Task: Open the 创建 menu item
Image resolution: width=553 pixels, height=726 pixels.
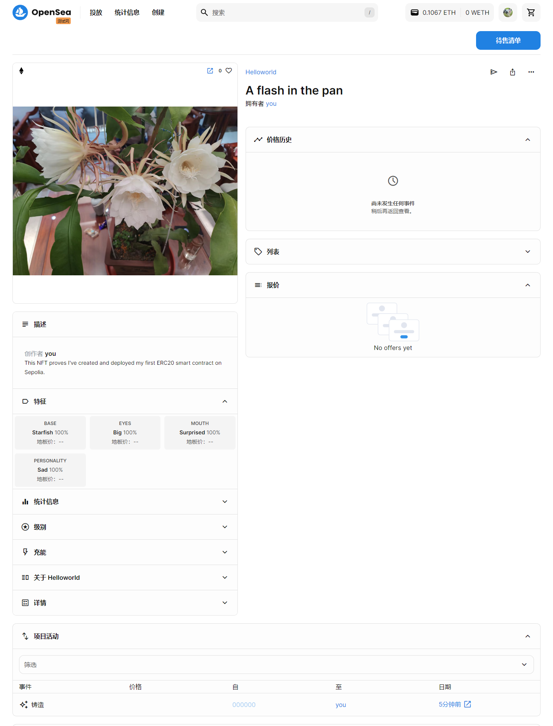Action: pos(158,12)
